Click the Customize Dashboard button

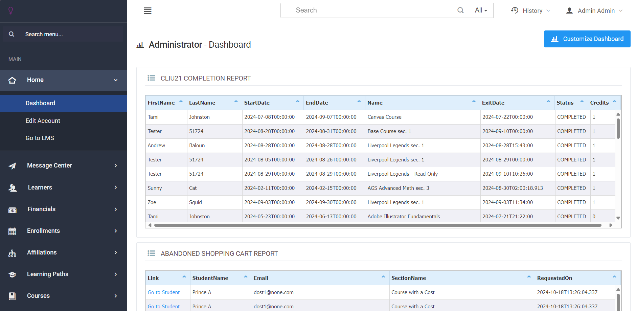(587, 39)
